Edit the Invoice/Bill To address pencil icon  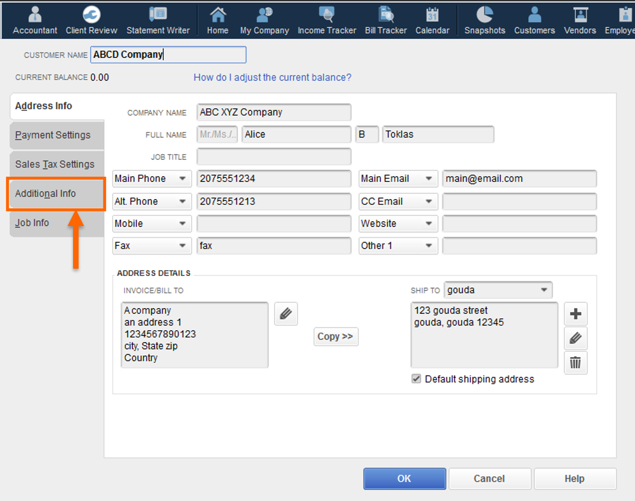(x=286, y=314)
